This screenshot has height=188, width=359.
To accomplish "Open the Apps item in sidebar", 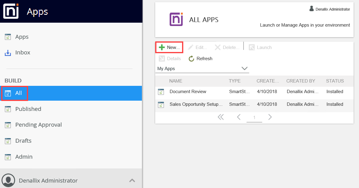I will pos(22,37).
